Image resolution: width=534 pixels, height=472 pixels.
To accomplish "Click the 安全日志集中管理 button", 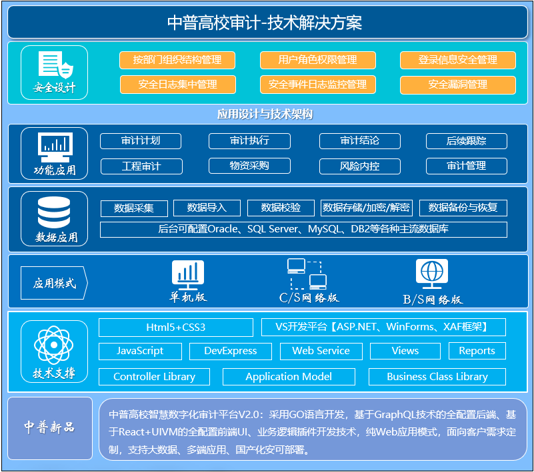I will point(178,85).
